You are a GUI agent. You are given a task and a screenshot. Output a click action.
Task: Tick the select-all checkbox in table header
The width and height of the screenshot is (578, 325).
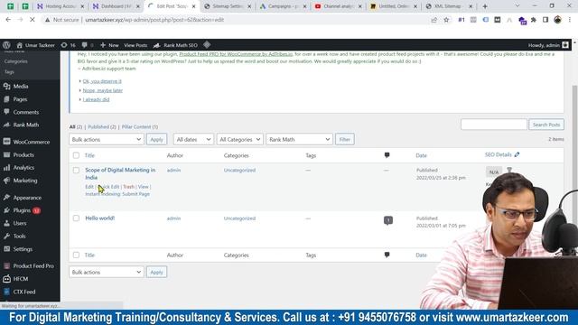pyautogui.click(x=76, y=155)
